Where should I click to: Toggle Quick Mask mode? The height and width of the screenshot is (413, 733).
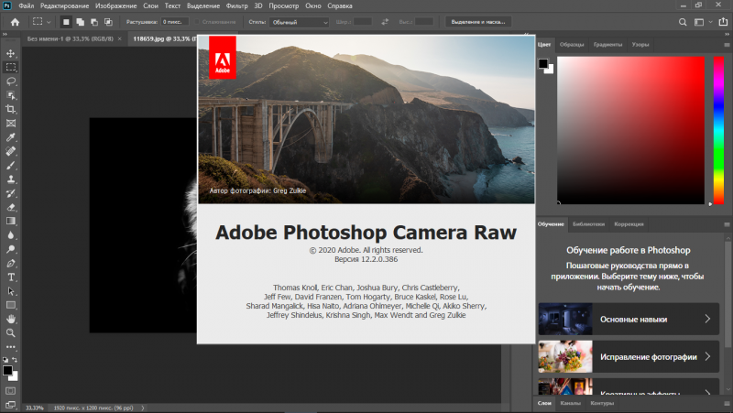coord(11,390)
